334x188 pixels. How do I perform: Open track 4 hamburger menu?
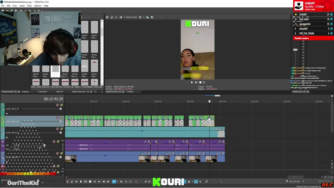pyautogui.click(x=3, y=142)
